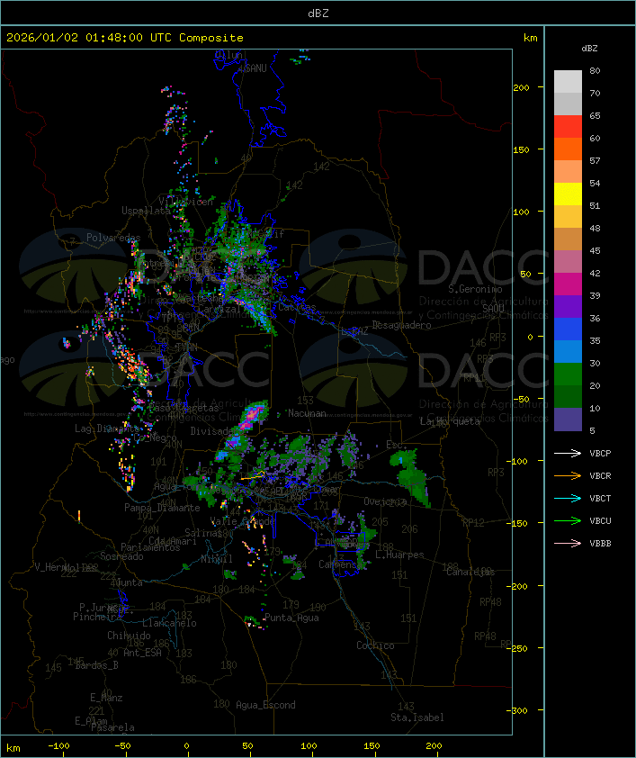Image resolution: width=636 pixels, height=758 pixels.
Task: Click the Llancanelo place label
Action: pos(169,623)
